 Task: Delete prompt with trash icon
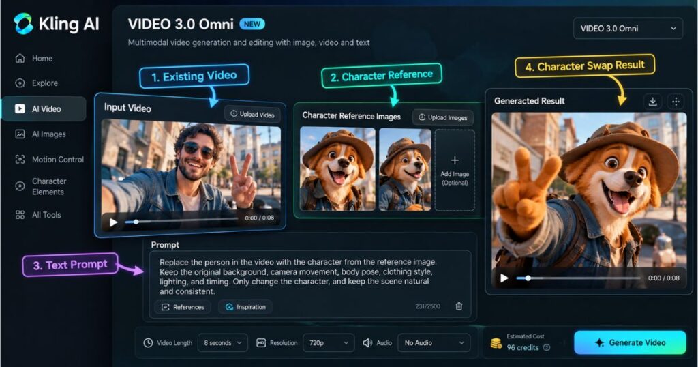pos(459,306)
